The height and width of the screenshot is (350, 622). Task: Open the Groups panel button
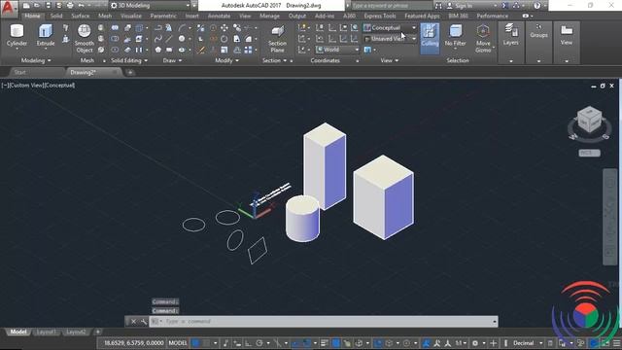(x=538, y=32)
